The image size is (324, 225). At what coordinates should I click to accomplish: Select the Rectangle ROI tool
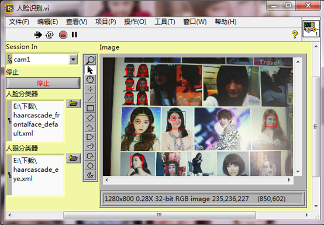[x=90, y=108]
